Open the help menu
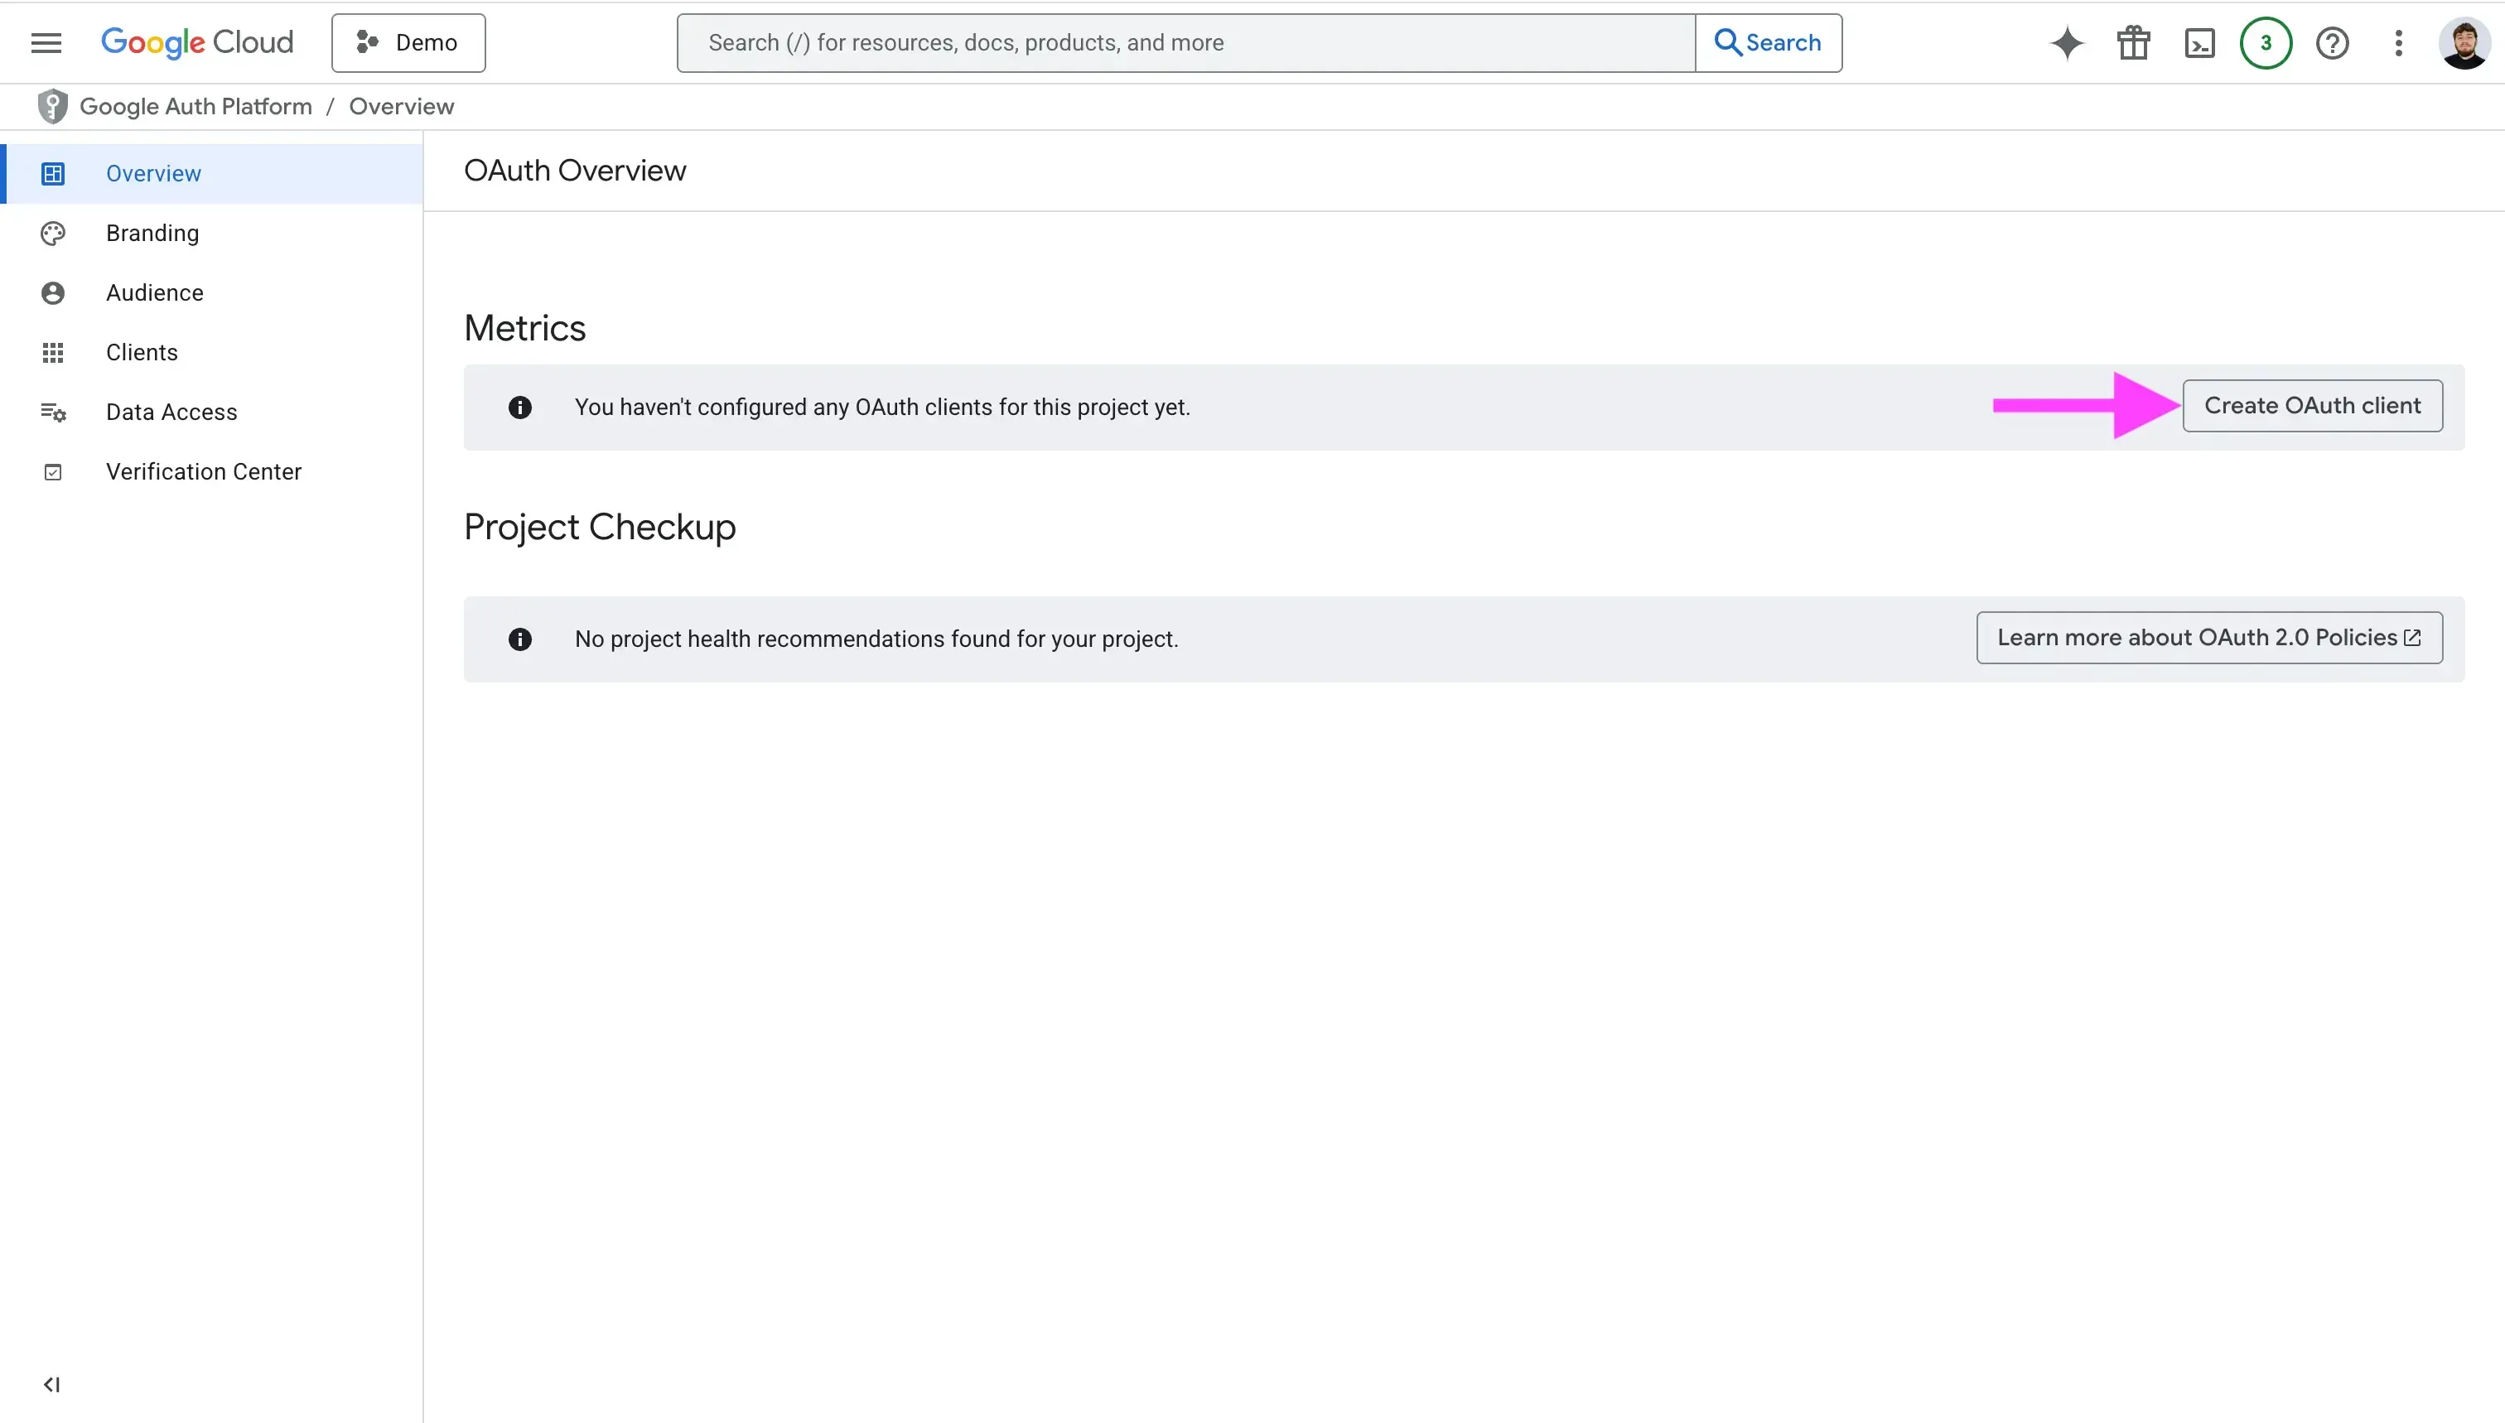Screen dimensions: 2505x1423 point(2332,42)
